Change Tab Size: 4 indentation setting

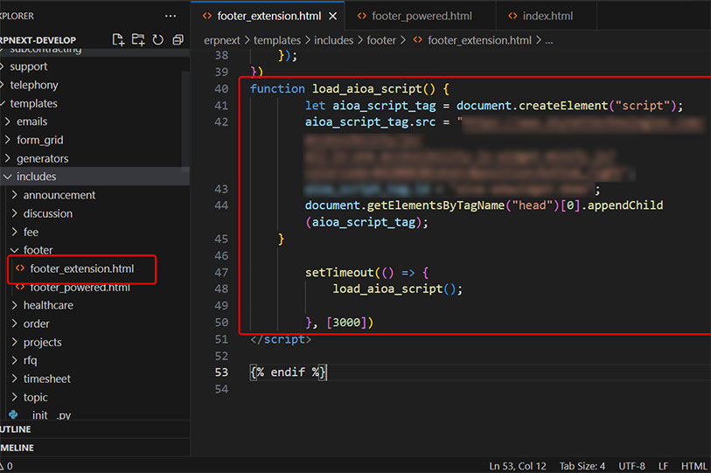[x=582, y=466]
